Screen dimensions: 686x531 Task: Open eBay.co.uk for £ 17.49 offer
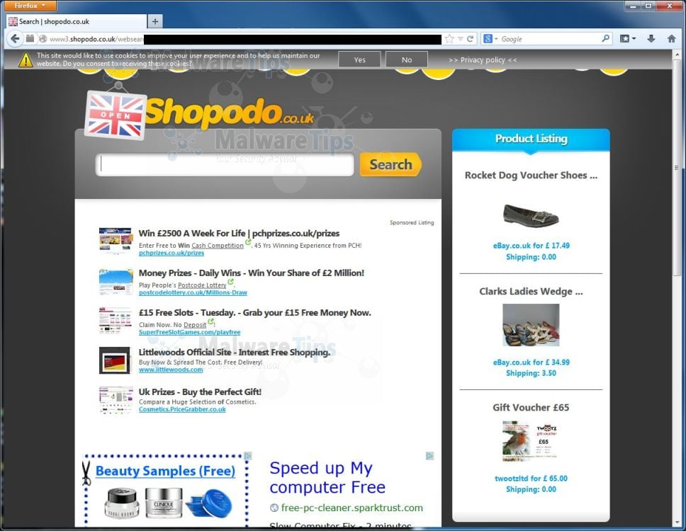coord(531,246)
